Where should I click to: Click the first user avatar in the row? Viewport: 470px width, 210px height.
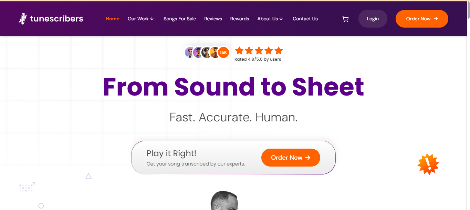pyautogui.click(x=190, y=52)
